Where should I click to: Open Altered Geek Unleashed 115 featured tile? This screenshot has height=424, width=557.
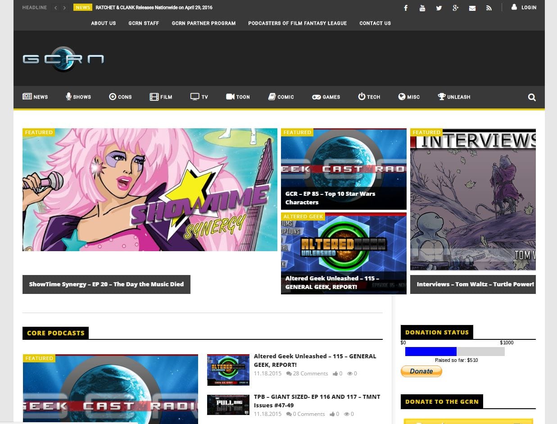tap(344, 253)
